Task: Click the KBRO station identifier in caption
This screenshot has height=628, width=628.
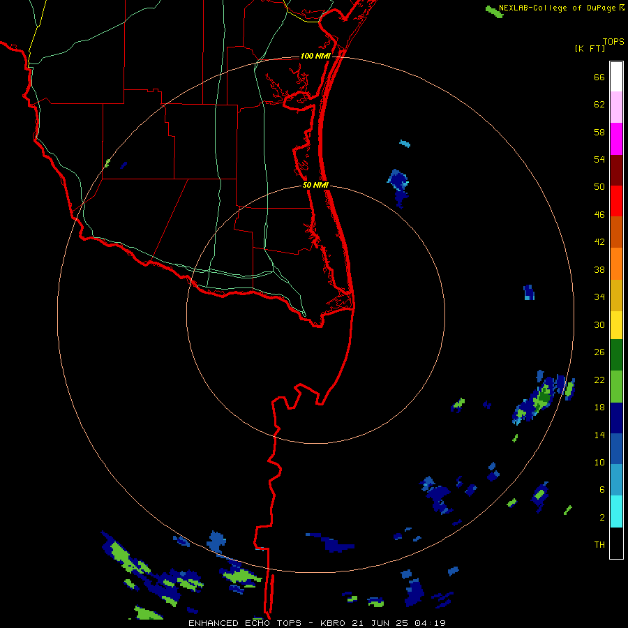Action: tap(334, 623)
